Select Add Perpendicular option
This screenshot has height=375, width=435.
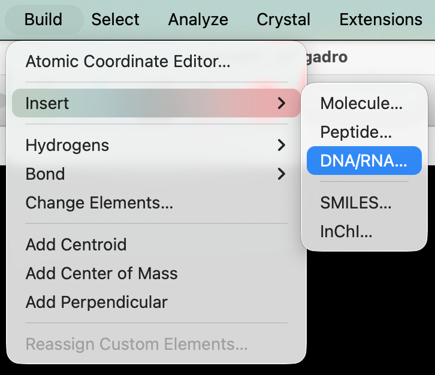[96, 302]
